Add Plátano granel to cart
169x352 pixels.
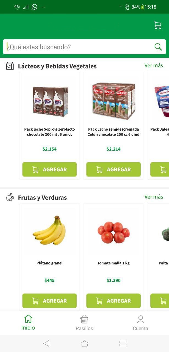pyautogui.click(x=49, y=301)
